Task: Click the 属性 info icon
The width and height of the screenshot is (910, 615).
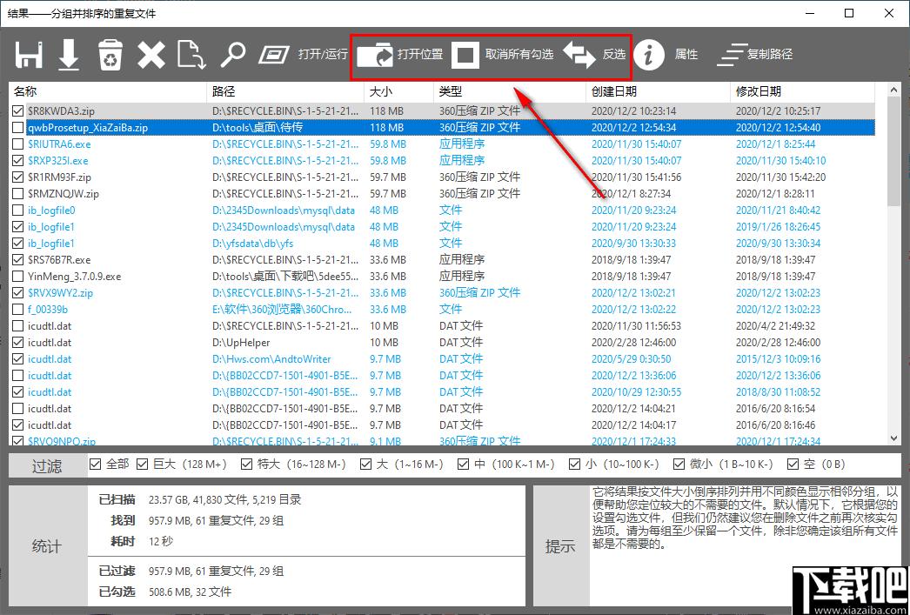Action: coord(649,55)
